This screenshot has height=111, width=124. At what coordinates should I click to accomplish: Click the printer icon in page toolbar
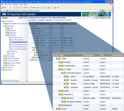(x=103, y=18)
